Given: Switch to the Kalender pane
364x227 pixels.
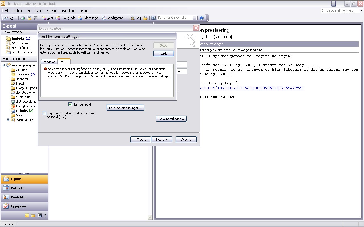Looking at the screenshot, I should pos(24,188).
